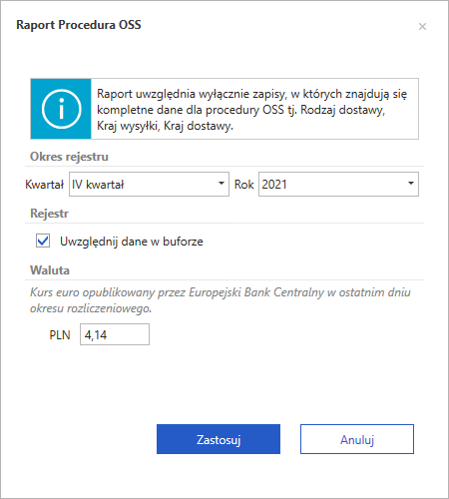
Task: Click the Uwzględnij dane w buforze label
Action: pos(132,242)
